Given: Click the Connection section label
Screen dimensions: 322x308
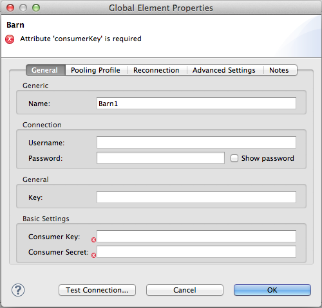Looking at the screenshot, I should 42,125.
